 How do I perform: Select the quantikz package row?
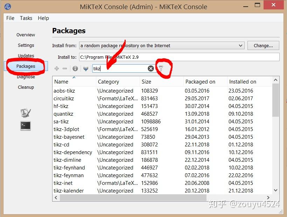coord(162,114)
